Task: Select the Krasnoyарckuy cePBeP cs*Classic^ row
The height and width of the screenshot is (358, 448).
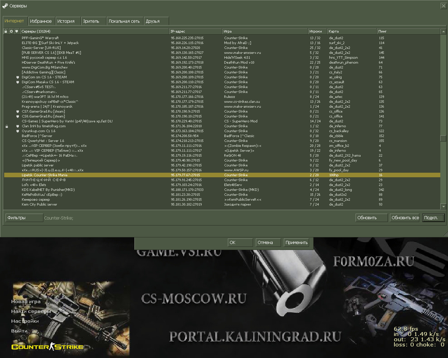Action: pyautogui.click(x=222, y=102)
